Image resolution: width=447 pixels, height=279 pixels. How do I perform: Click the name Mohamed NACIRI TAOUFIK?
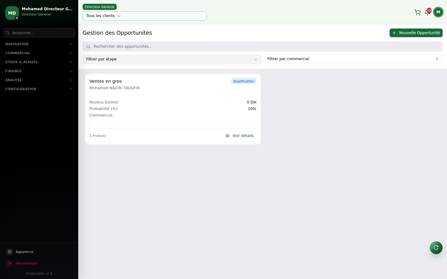pos(115,88)
